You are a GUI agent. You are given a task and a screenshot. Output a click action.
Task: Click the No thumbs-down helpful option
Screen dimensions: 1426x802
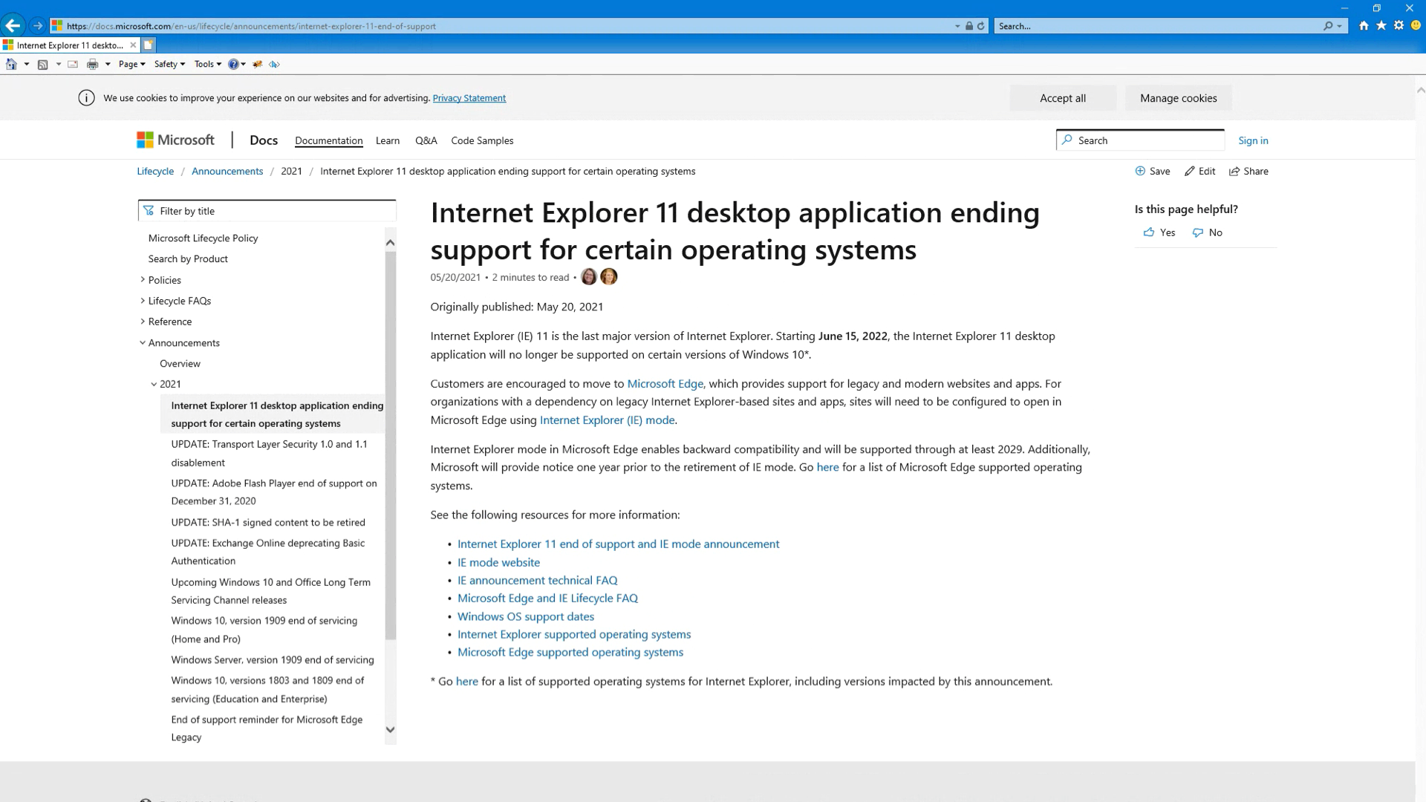(x=1208, y=232)
